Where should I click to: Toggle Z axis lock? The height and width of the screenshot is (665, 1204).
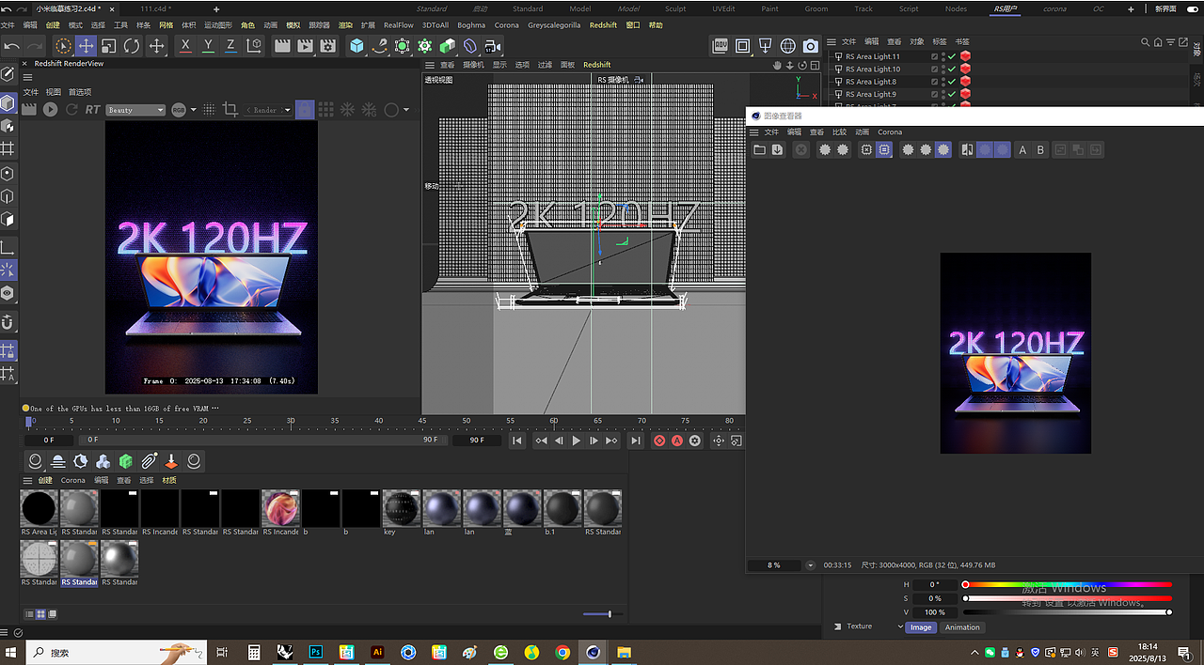tap(230, 45)
